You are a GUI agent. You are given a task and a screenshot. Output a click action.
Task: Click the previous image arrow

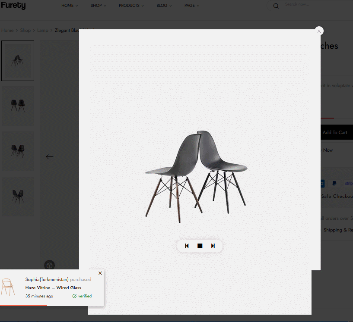(50, 156)
